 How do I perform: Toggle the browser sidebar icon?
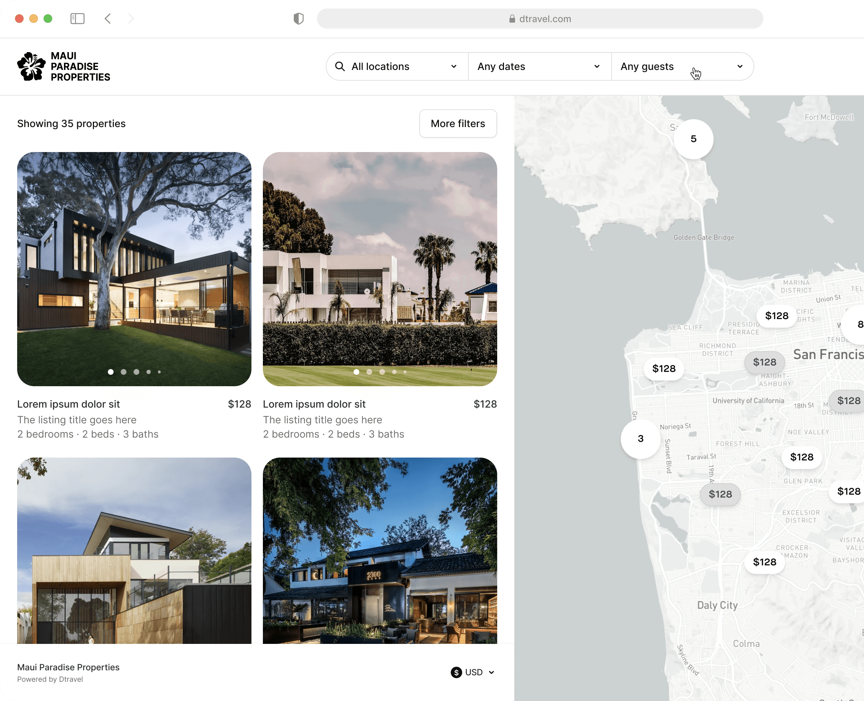pyautogui.click(x=77, y=19)
